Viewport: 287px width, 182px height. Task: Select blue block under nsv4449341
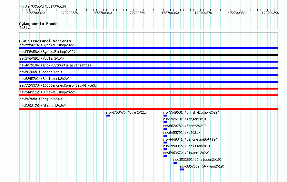(165, 143)
